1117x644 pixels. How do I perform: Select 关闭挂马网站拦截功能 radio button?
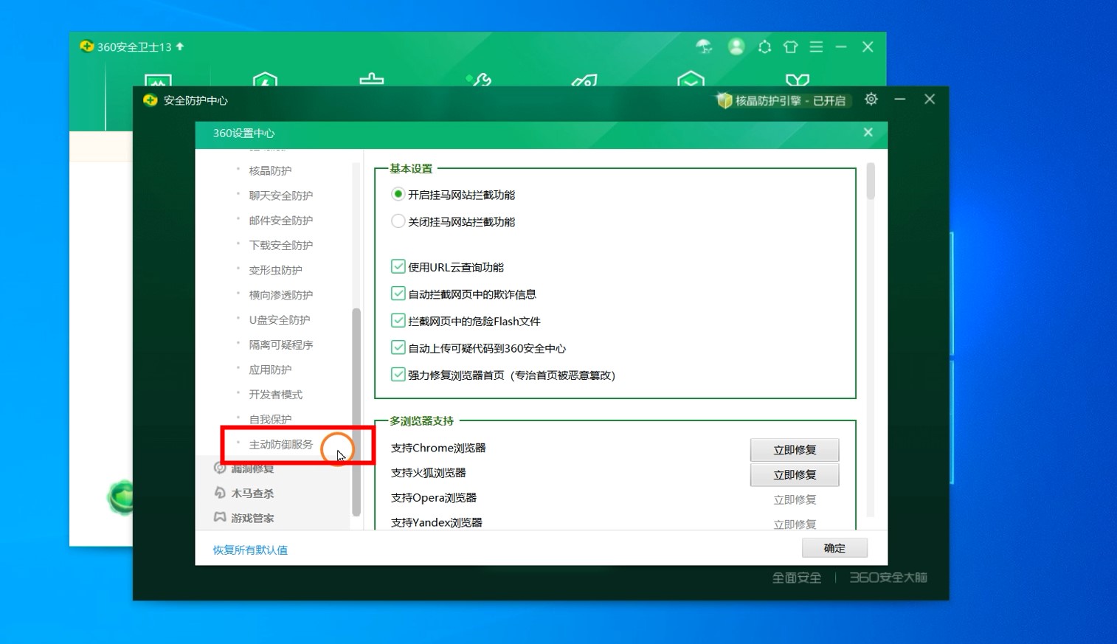tap(398, 221)
